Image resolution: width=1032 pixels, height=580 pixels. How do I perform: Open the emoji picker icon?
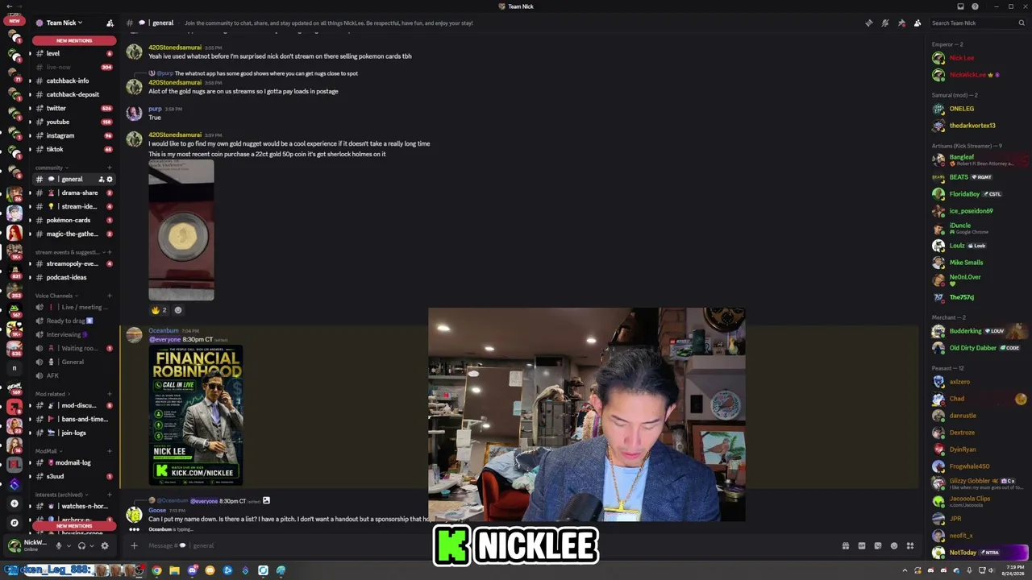[894, 545]
